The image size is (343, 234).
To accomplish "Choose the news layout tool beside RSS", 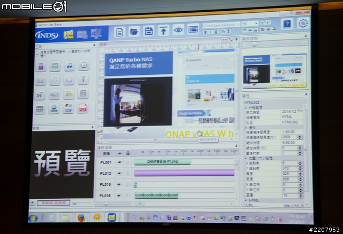I will 83,93.
